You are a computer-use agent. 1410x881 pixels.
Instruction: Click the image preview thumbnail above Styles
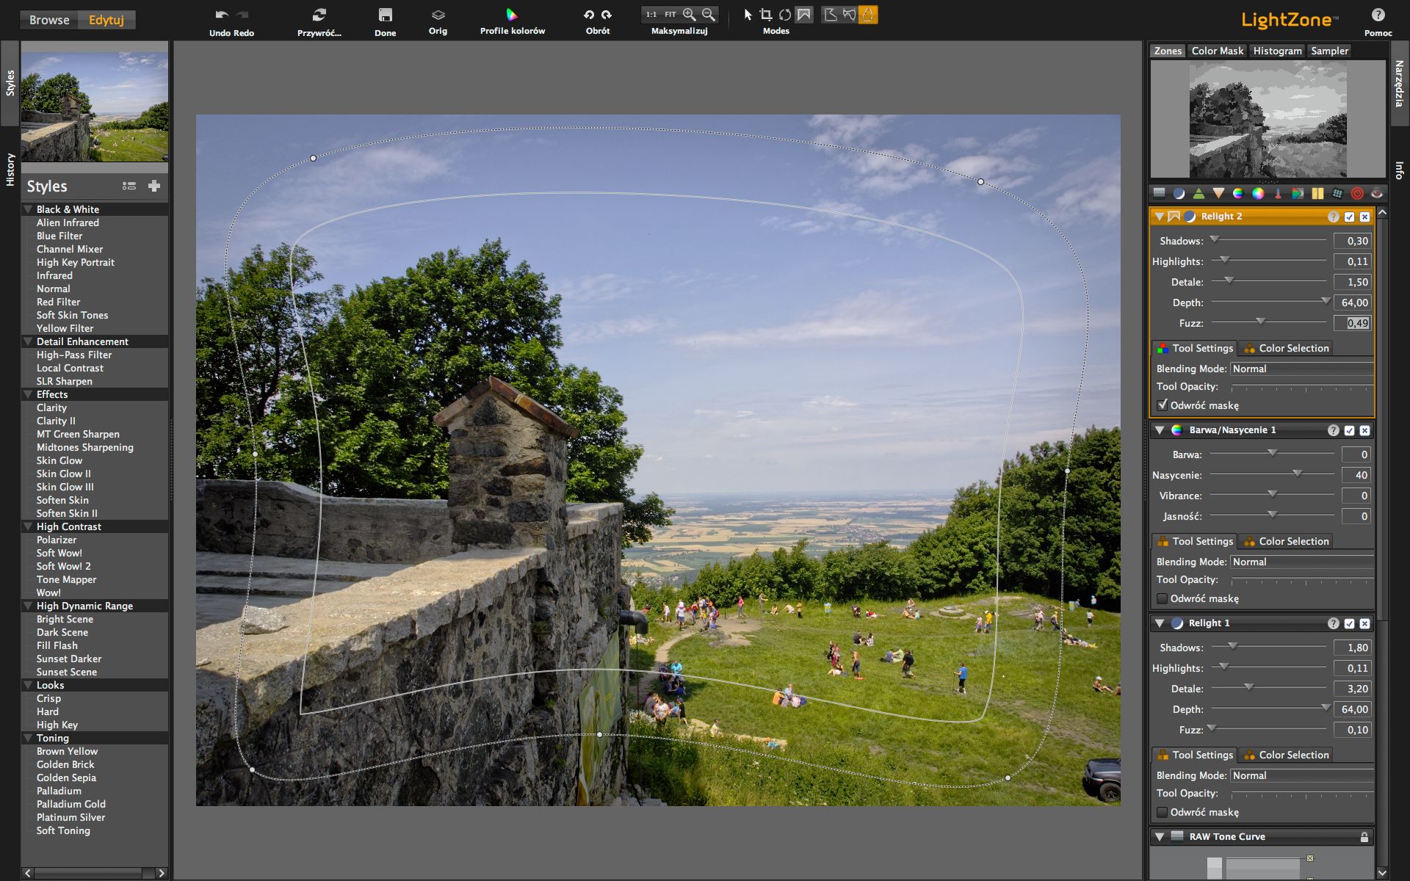pos(95,103)
